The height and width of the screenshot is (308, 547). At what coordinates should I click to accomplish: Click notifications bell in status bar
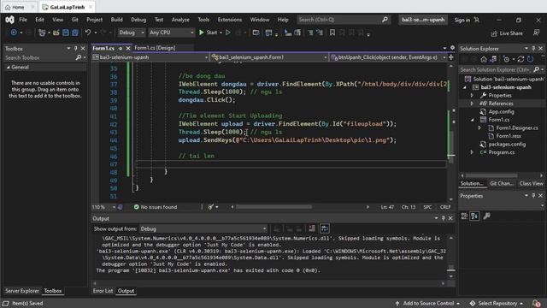coord(536,303)
